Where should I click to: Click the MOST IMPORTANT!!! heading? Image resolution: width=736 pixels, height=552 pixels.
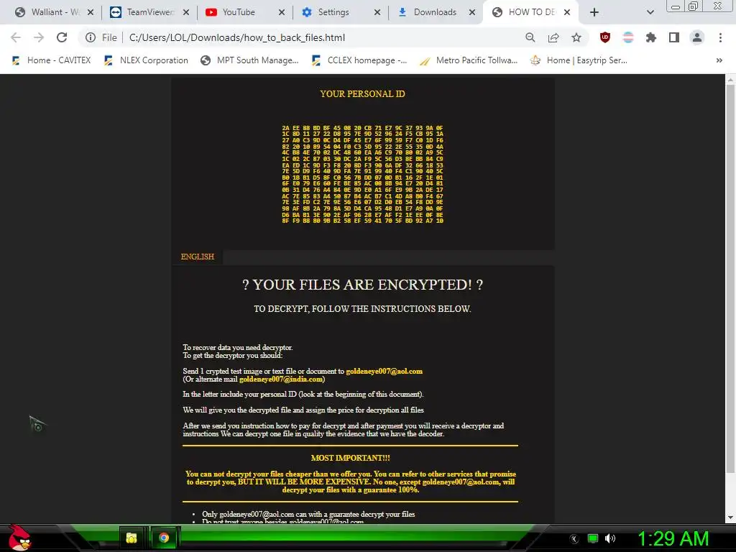click(351, 458)
